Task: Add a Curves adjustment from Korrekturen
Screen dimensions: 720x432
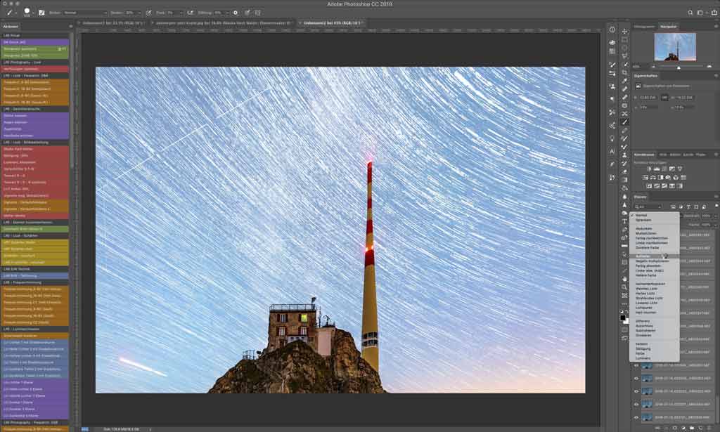Action: (664, 169)
